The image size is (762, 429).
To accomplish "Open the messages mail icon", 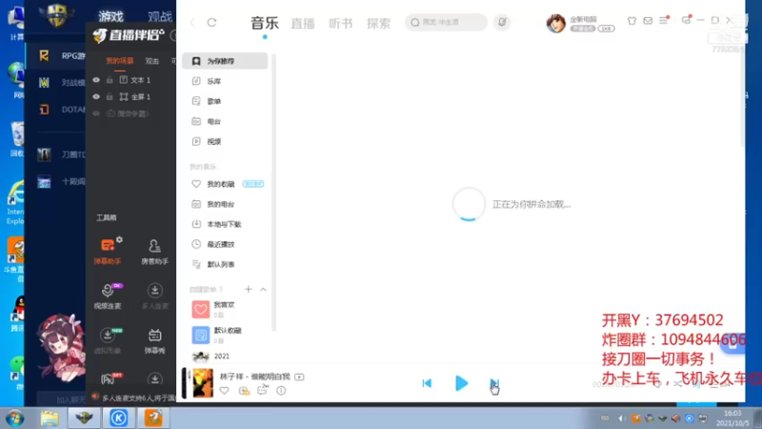I will 648,21.
